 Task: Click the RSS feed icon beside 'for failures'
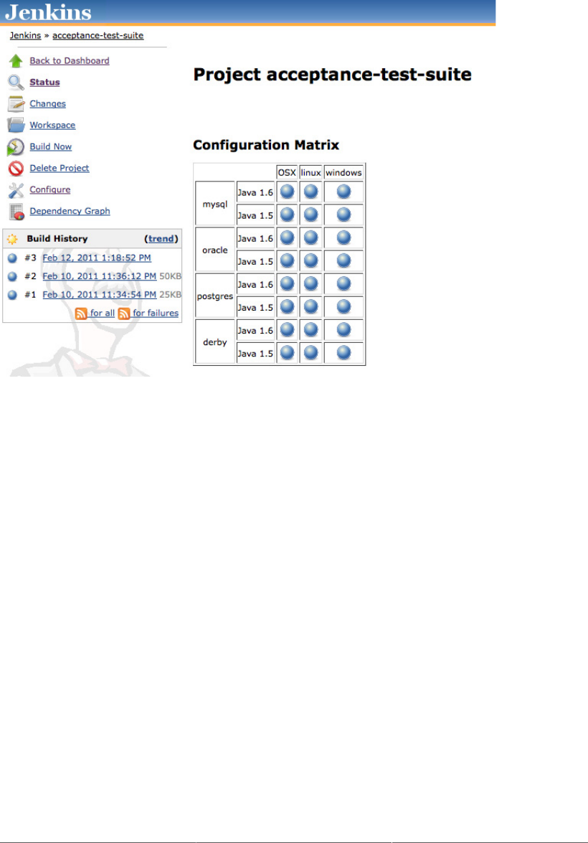[x=123, y=314]
